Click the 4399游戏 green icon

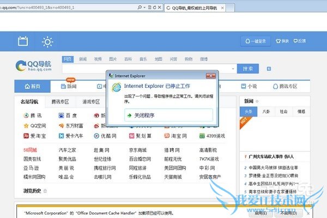(202, 136)
